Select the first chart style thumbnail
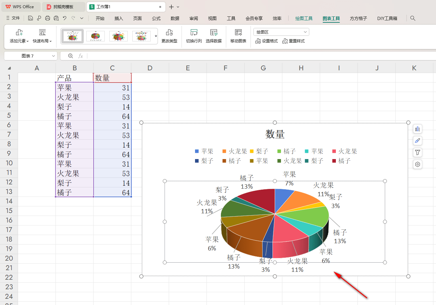Screen dimensions: 436x305 click(72, 36)
